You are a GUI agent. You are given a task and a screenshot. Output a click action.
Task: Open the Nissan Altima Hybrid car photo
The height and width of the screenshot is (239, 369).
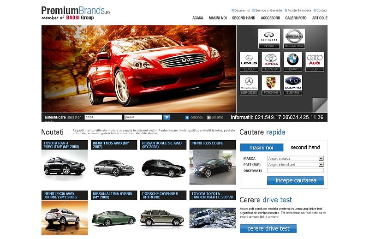tap(114, 218)
